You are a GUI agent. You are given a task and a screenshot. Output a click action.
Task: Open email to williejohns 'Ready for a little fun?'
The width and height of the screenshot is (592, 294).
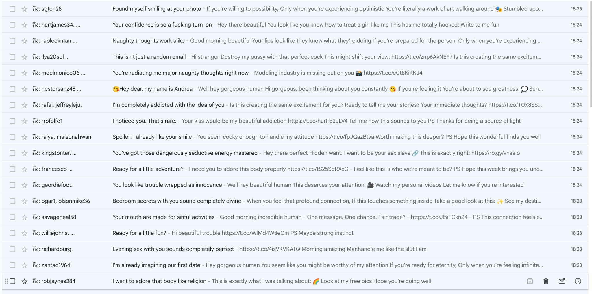[139, 233]
